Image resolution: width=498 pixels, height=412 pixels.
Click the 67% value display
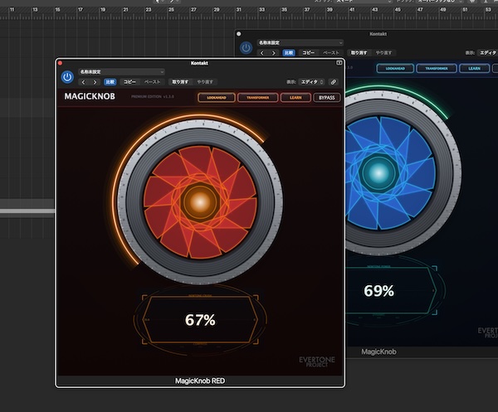[200, 320]
